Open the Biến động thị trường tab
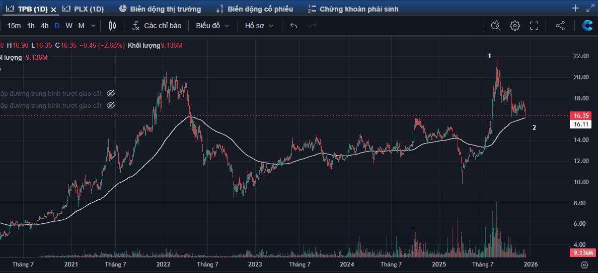Screen dimensions: 598x273 [160, 9]
